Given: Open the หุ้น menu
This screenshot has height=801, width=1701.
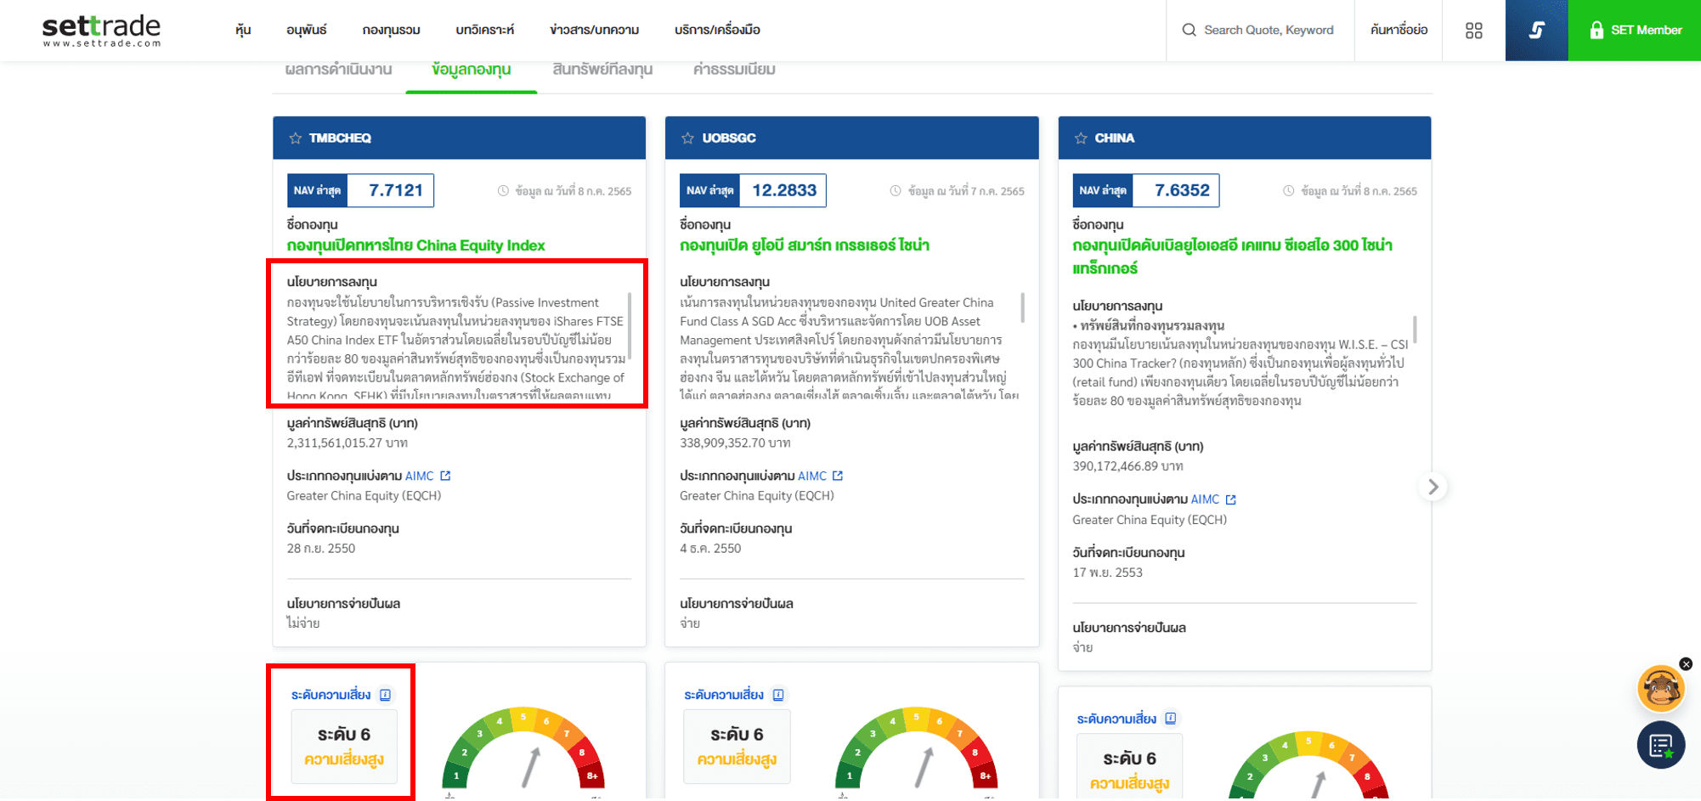Looking at the screenshot, I should pyautogui.click(x=243, y=31).
